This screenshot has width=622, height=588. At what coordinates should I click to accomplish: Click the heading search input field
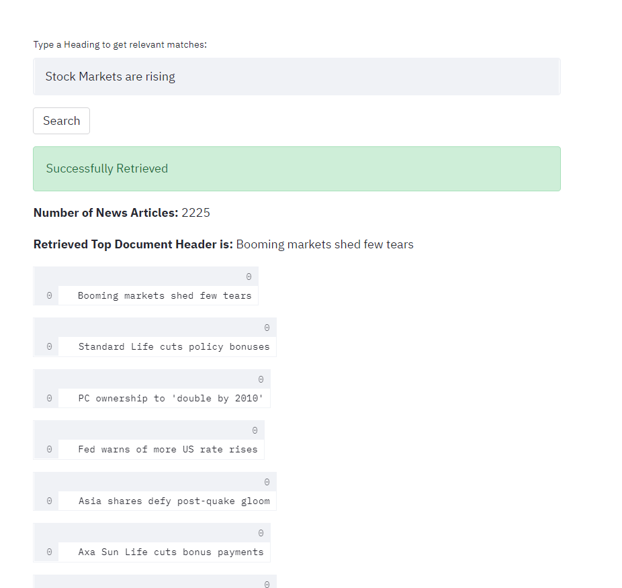click(x=296, y=77)
